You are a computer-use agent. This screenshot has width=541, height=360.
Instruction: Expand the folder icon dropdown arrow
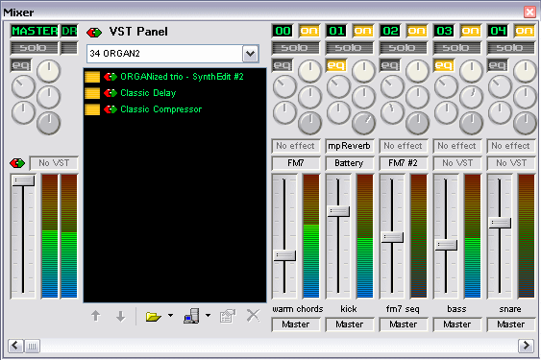(x=170, y=315)
